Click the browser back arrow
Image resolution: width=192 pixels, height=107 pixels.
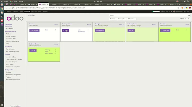point(6,8)
